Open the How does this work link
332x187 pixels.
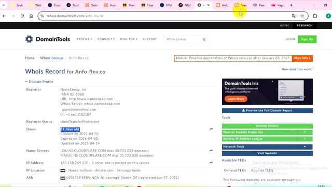click(x=297, y=69)
